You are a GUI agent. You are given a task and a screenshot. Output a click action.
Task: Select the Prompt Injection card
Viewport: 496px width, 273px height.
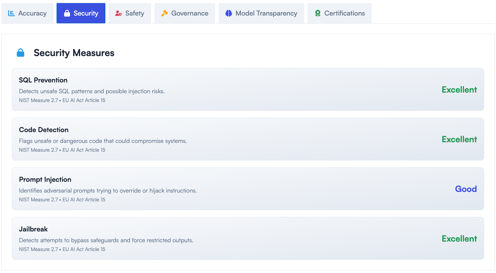point(248,189)
